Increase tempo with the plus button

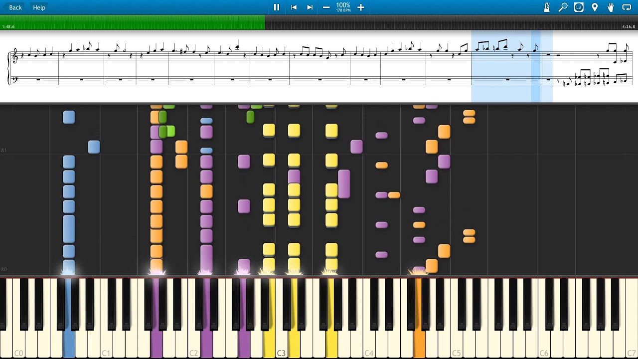pyautogui.click(x=361, y=7)
